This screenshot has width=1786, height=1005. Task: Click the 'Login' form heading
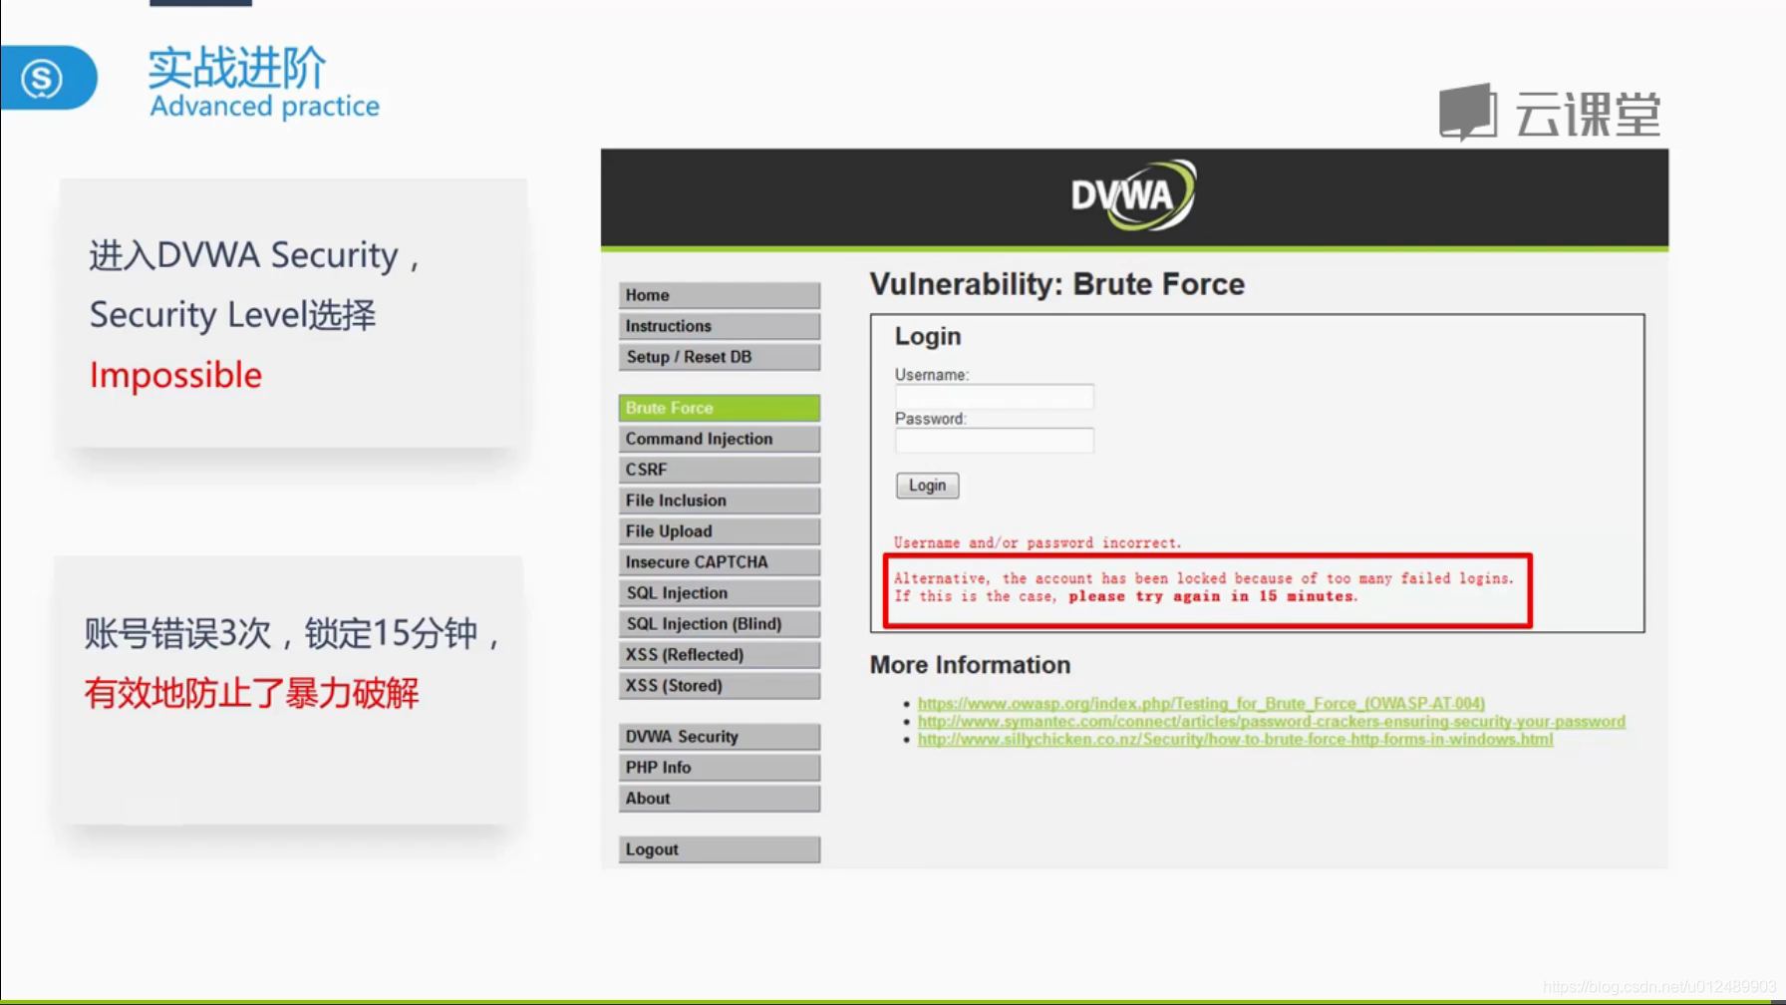[928, 336]
